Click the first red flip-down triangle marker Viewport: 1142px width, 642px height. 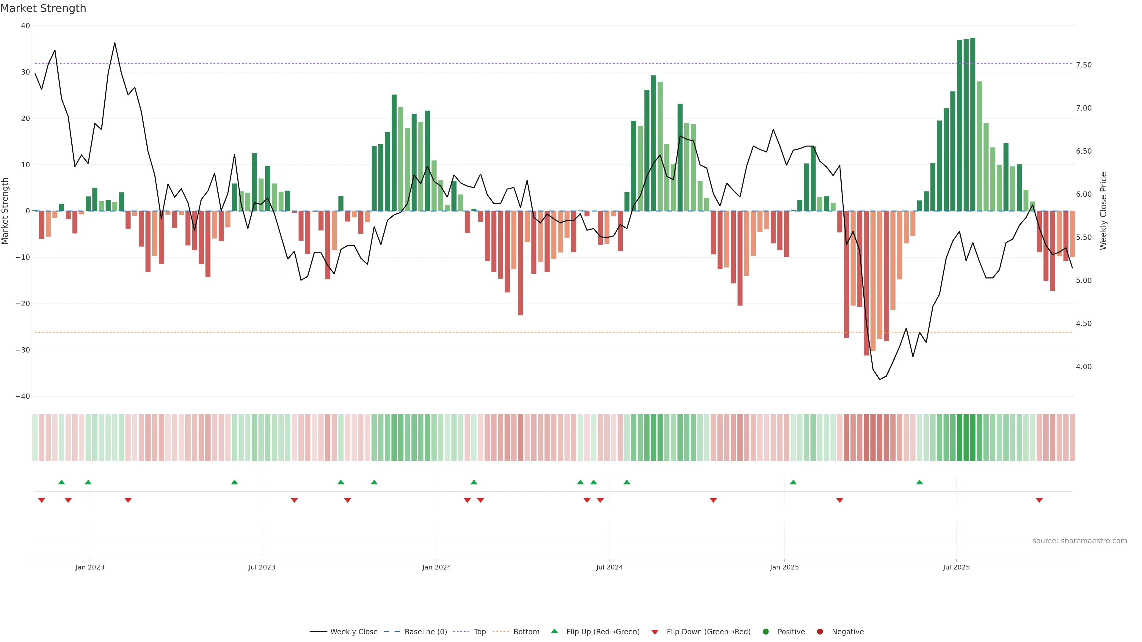pos(42,500)
